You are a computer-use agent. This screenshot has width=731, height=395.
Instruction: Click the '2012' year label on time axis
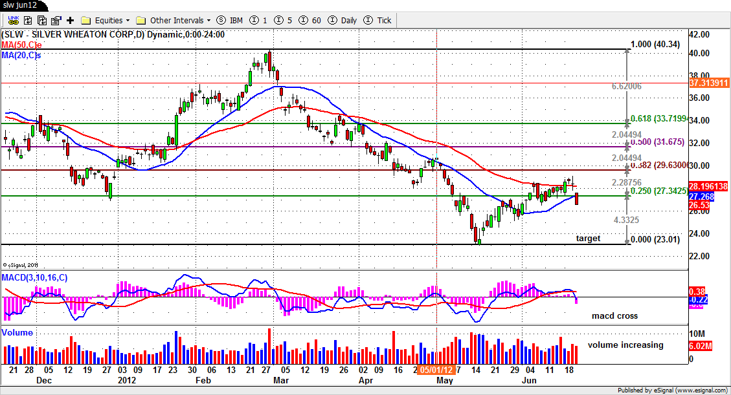click(127, 380)
